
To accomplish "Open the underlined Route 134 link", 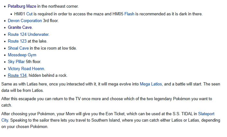I will (x=17, y=75).
